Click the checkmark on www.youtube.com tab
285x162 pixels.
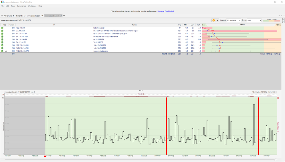[61, 16]
